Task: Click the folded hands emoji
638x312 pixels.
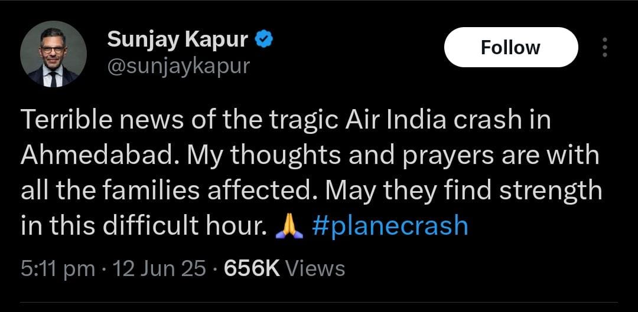Action: [x=289, y=226]
